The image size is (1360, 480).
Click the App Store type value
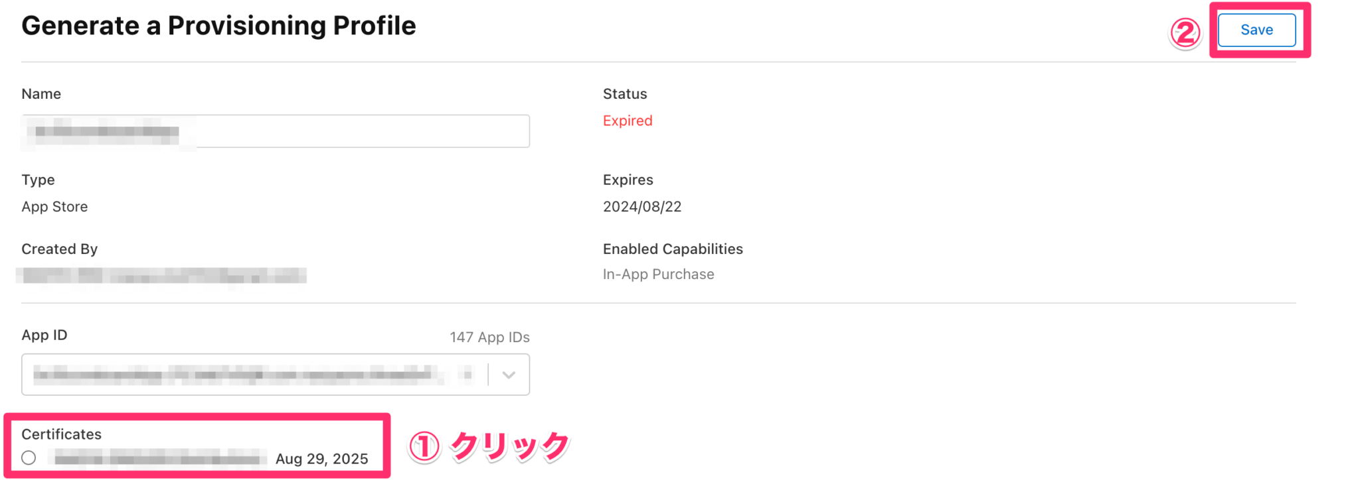coord(54,206)
